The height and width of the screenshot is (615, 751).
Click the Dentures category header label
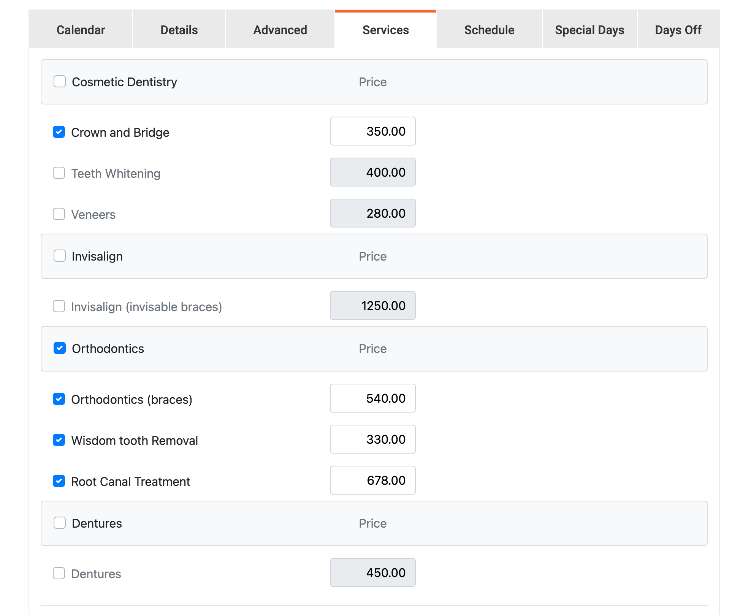point(97,523)
